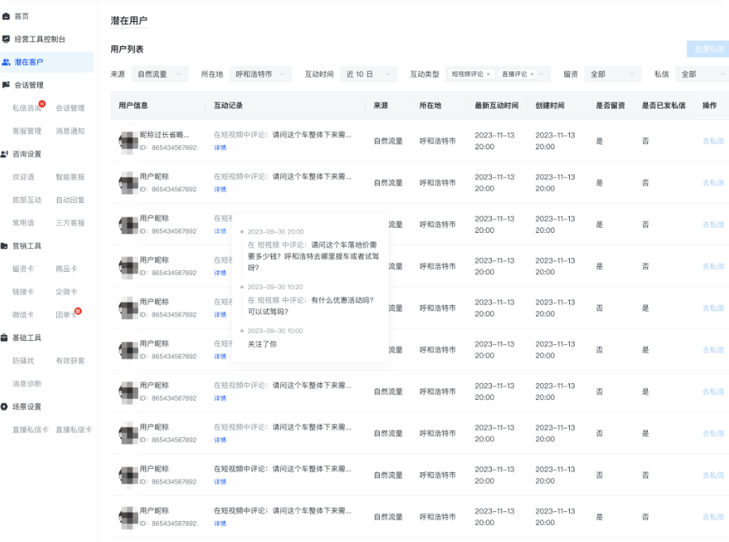729x542 pixels.
Task: Open 经营工具控制台 menu item
Action: pyautogui.click(x=40, y=39)
